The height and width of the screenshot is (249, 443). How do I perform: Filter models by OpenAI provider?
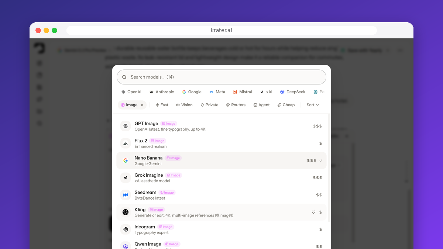click(131, 92)
